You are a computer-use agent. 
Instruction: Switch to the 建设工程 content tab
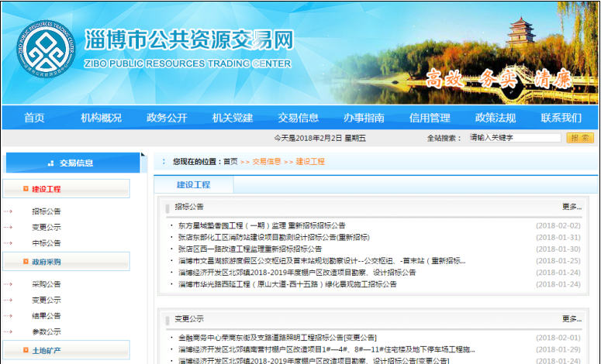click(193, 185)
